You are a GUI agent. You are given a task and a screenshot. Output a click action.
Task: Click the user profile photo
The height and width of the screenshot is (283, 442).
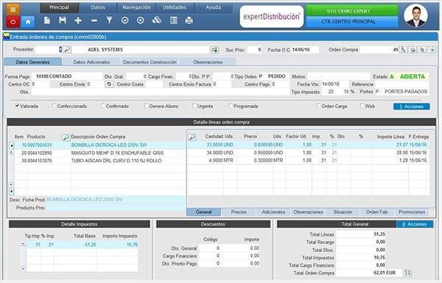coord(415,15)
